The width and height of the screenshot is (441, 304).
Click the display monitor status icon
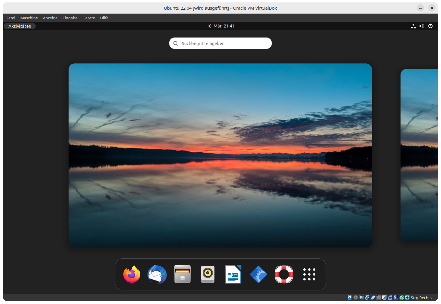(384, 298)
